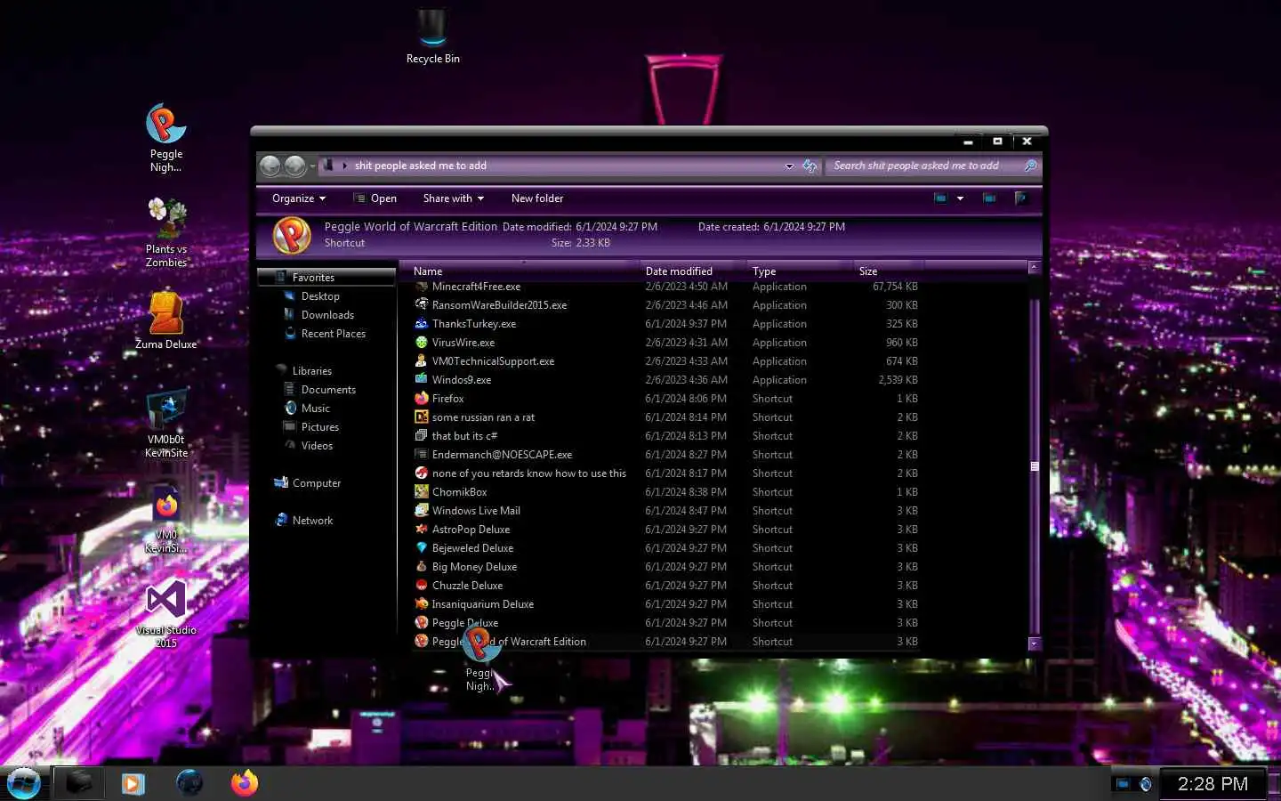
Task: Expand the view options dropdown arrow
Action: click(960, 198)
